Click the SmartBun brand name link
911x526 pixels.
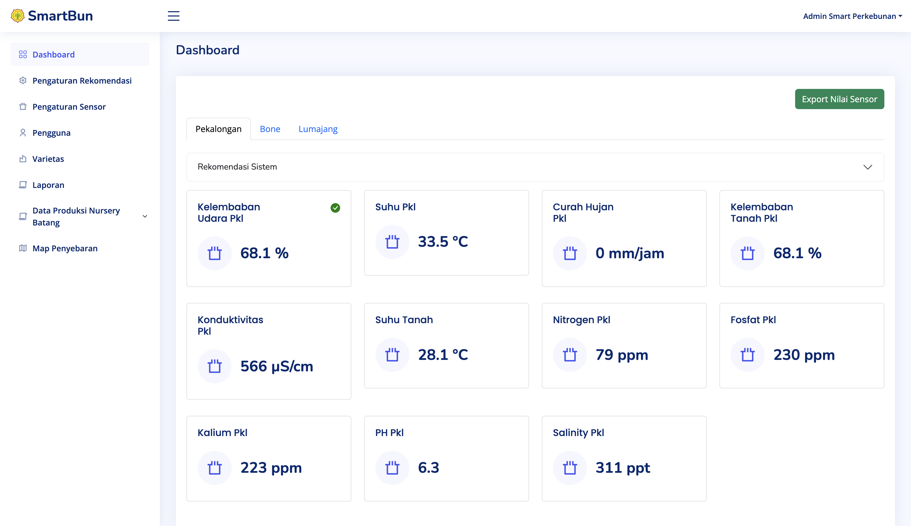click(60, 16)
